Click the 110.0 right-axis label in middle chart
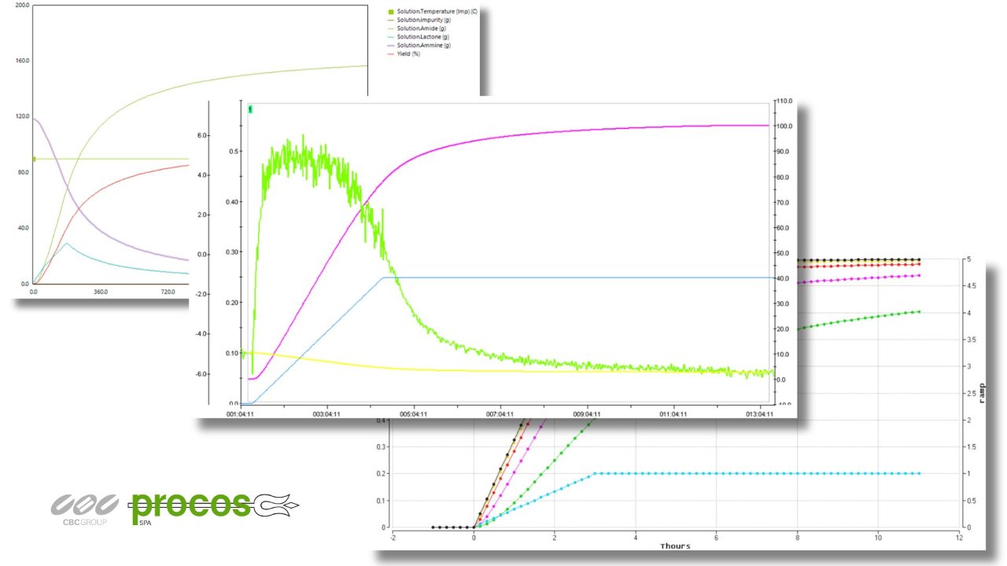The height and width of the screenshot is (566, 1007). point(784,101)
